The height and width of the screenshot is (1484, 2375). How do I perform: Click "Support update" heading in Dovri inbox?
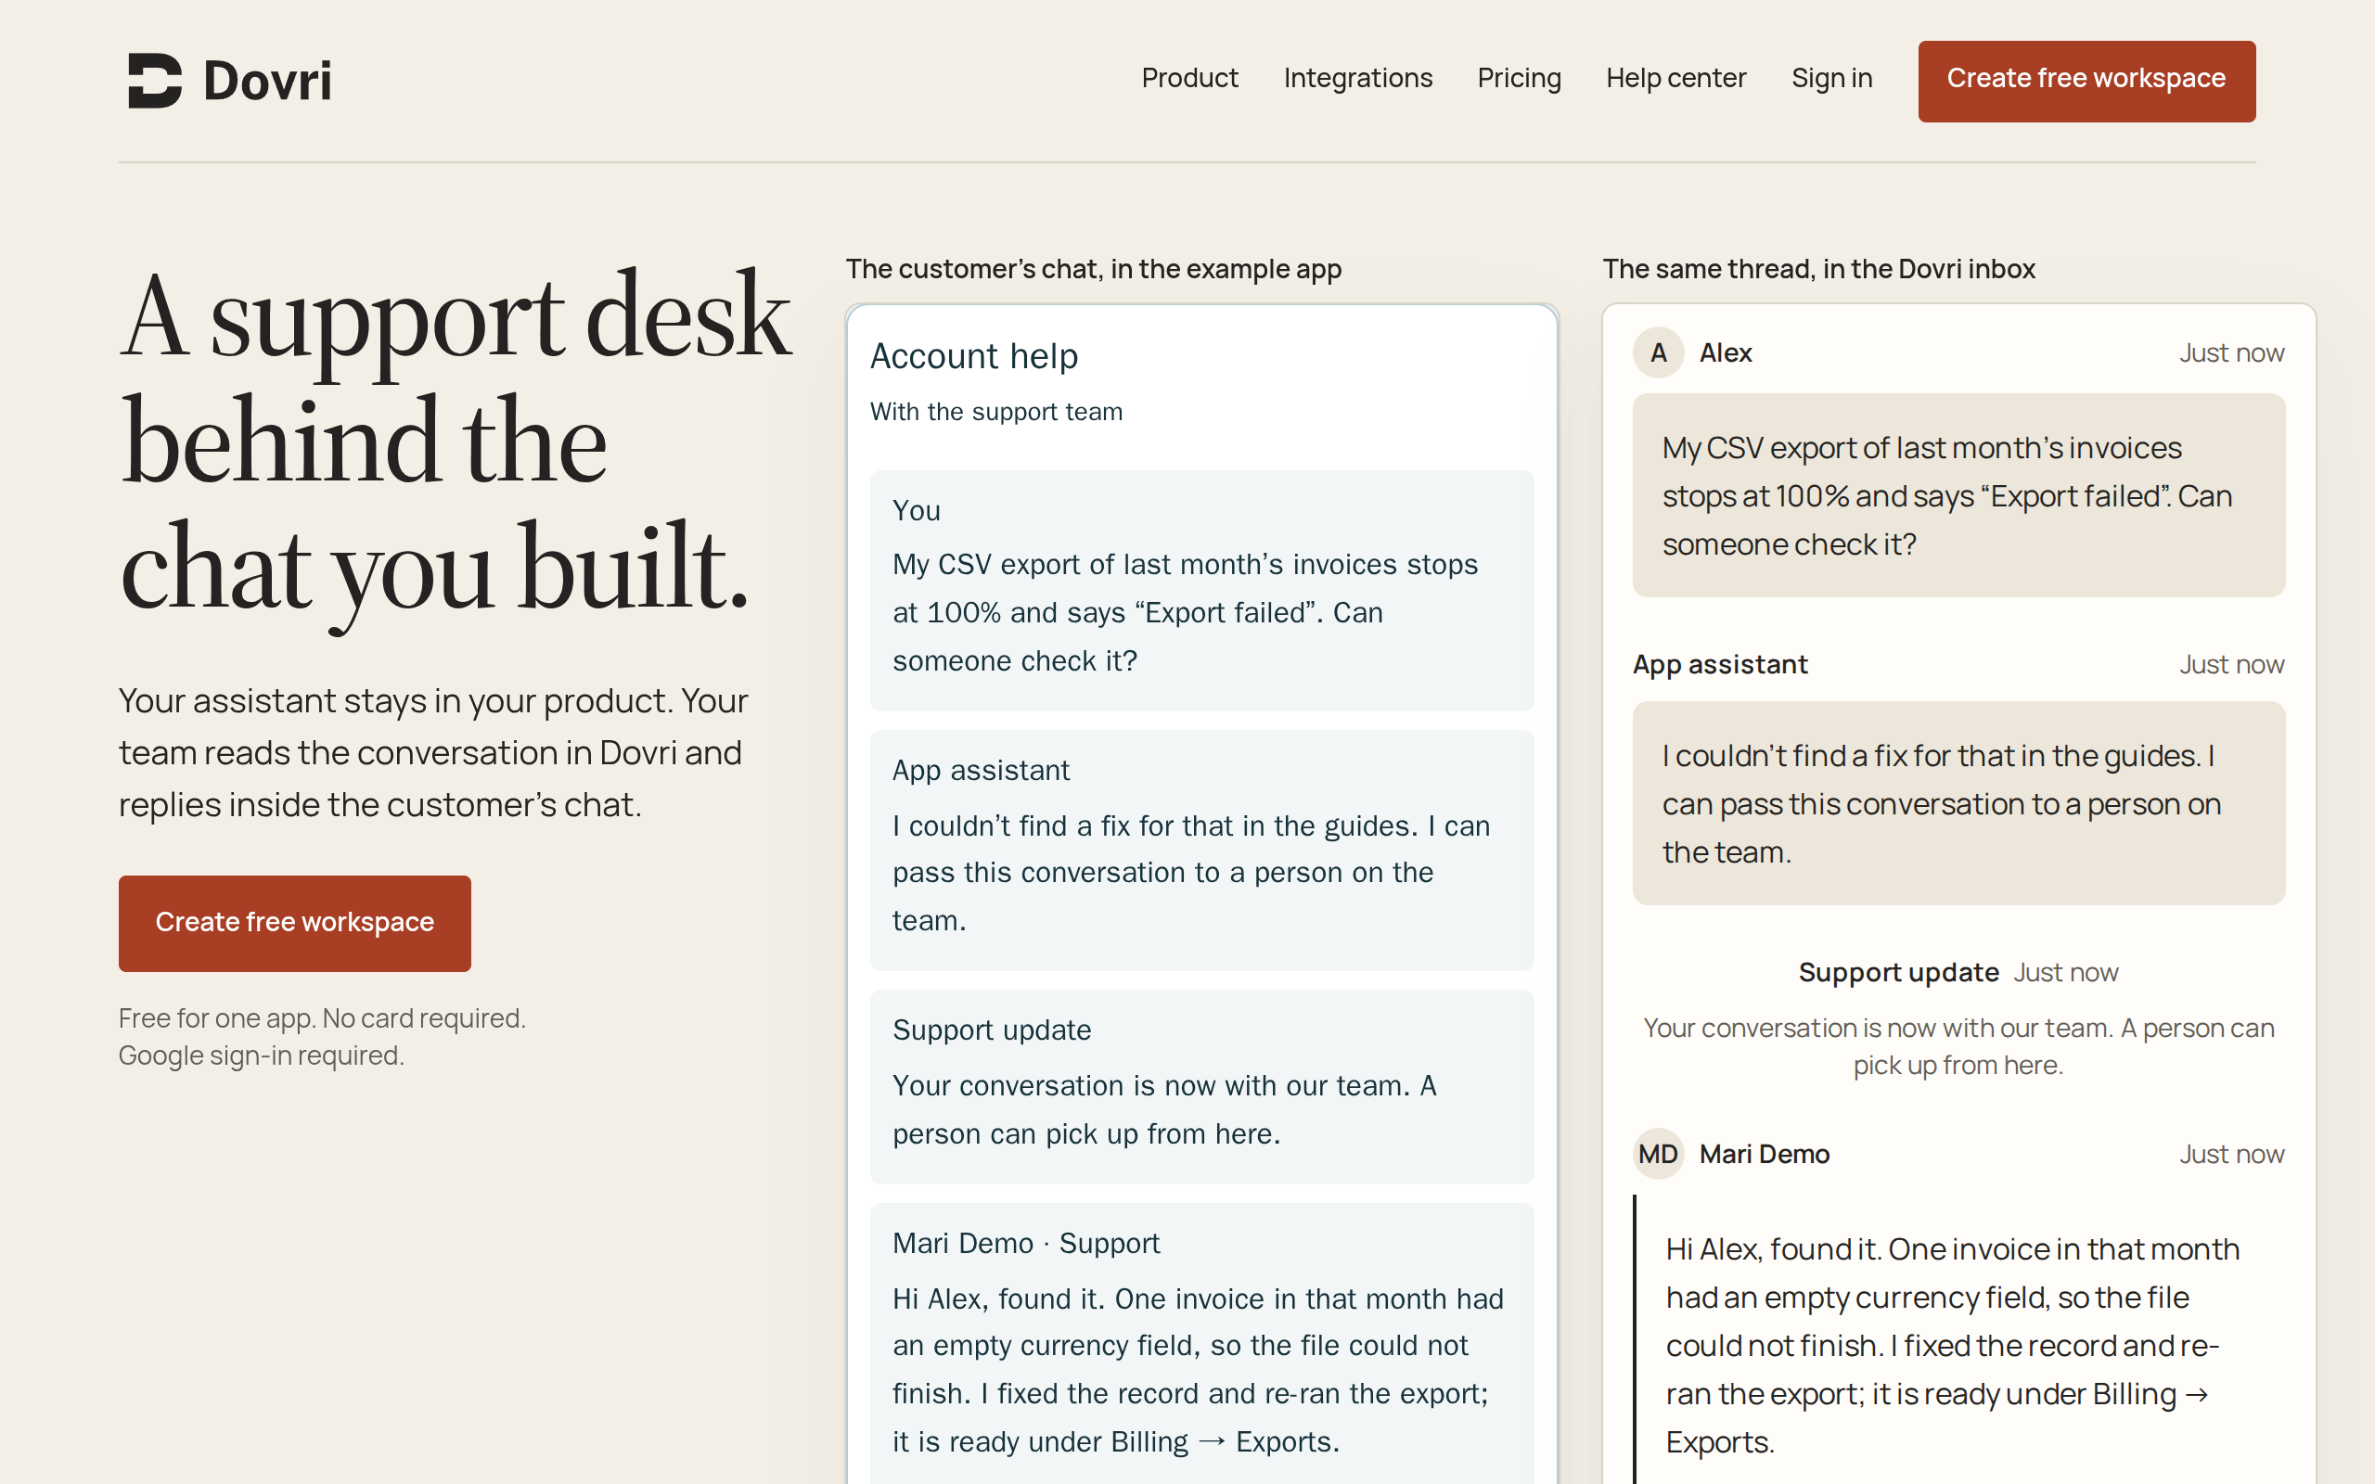tap(1898, 973)
